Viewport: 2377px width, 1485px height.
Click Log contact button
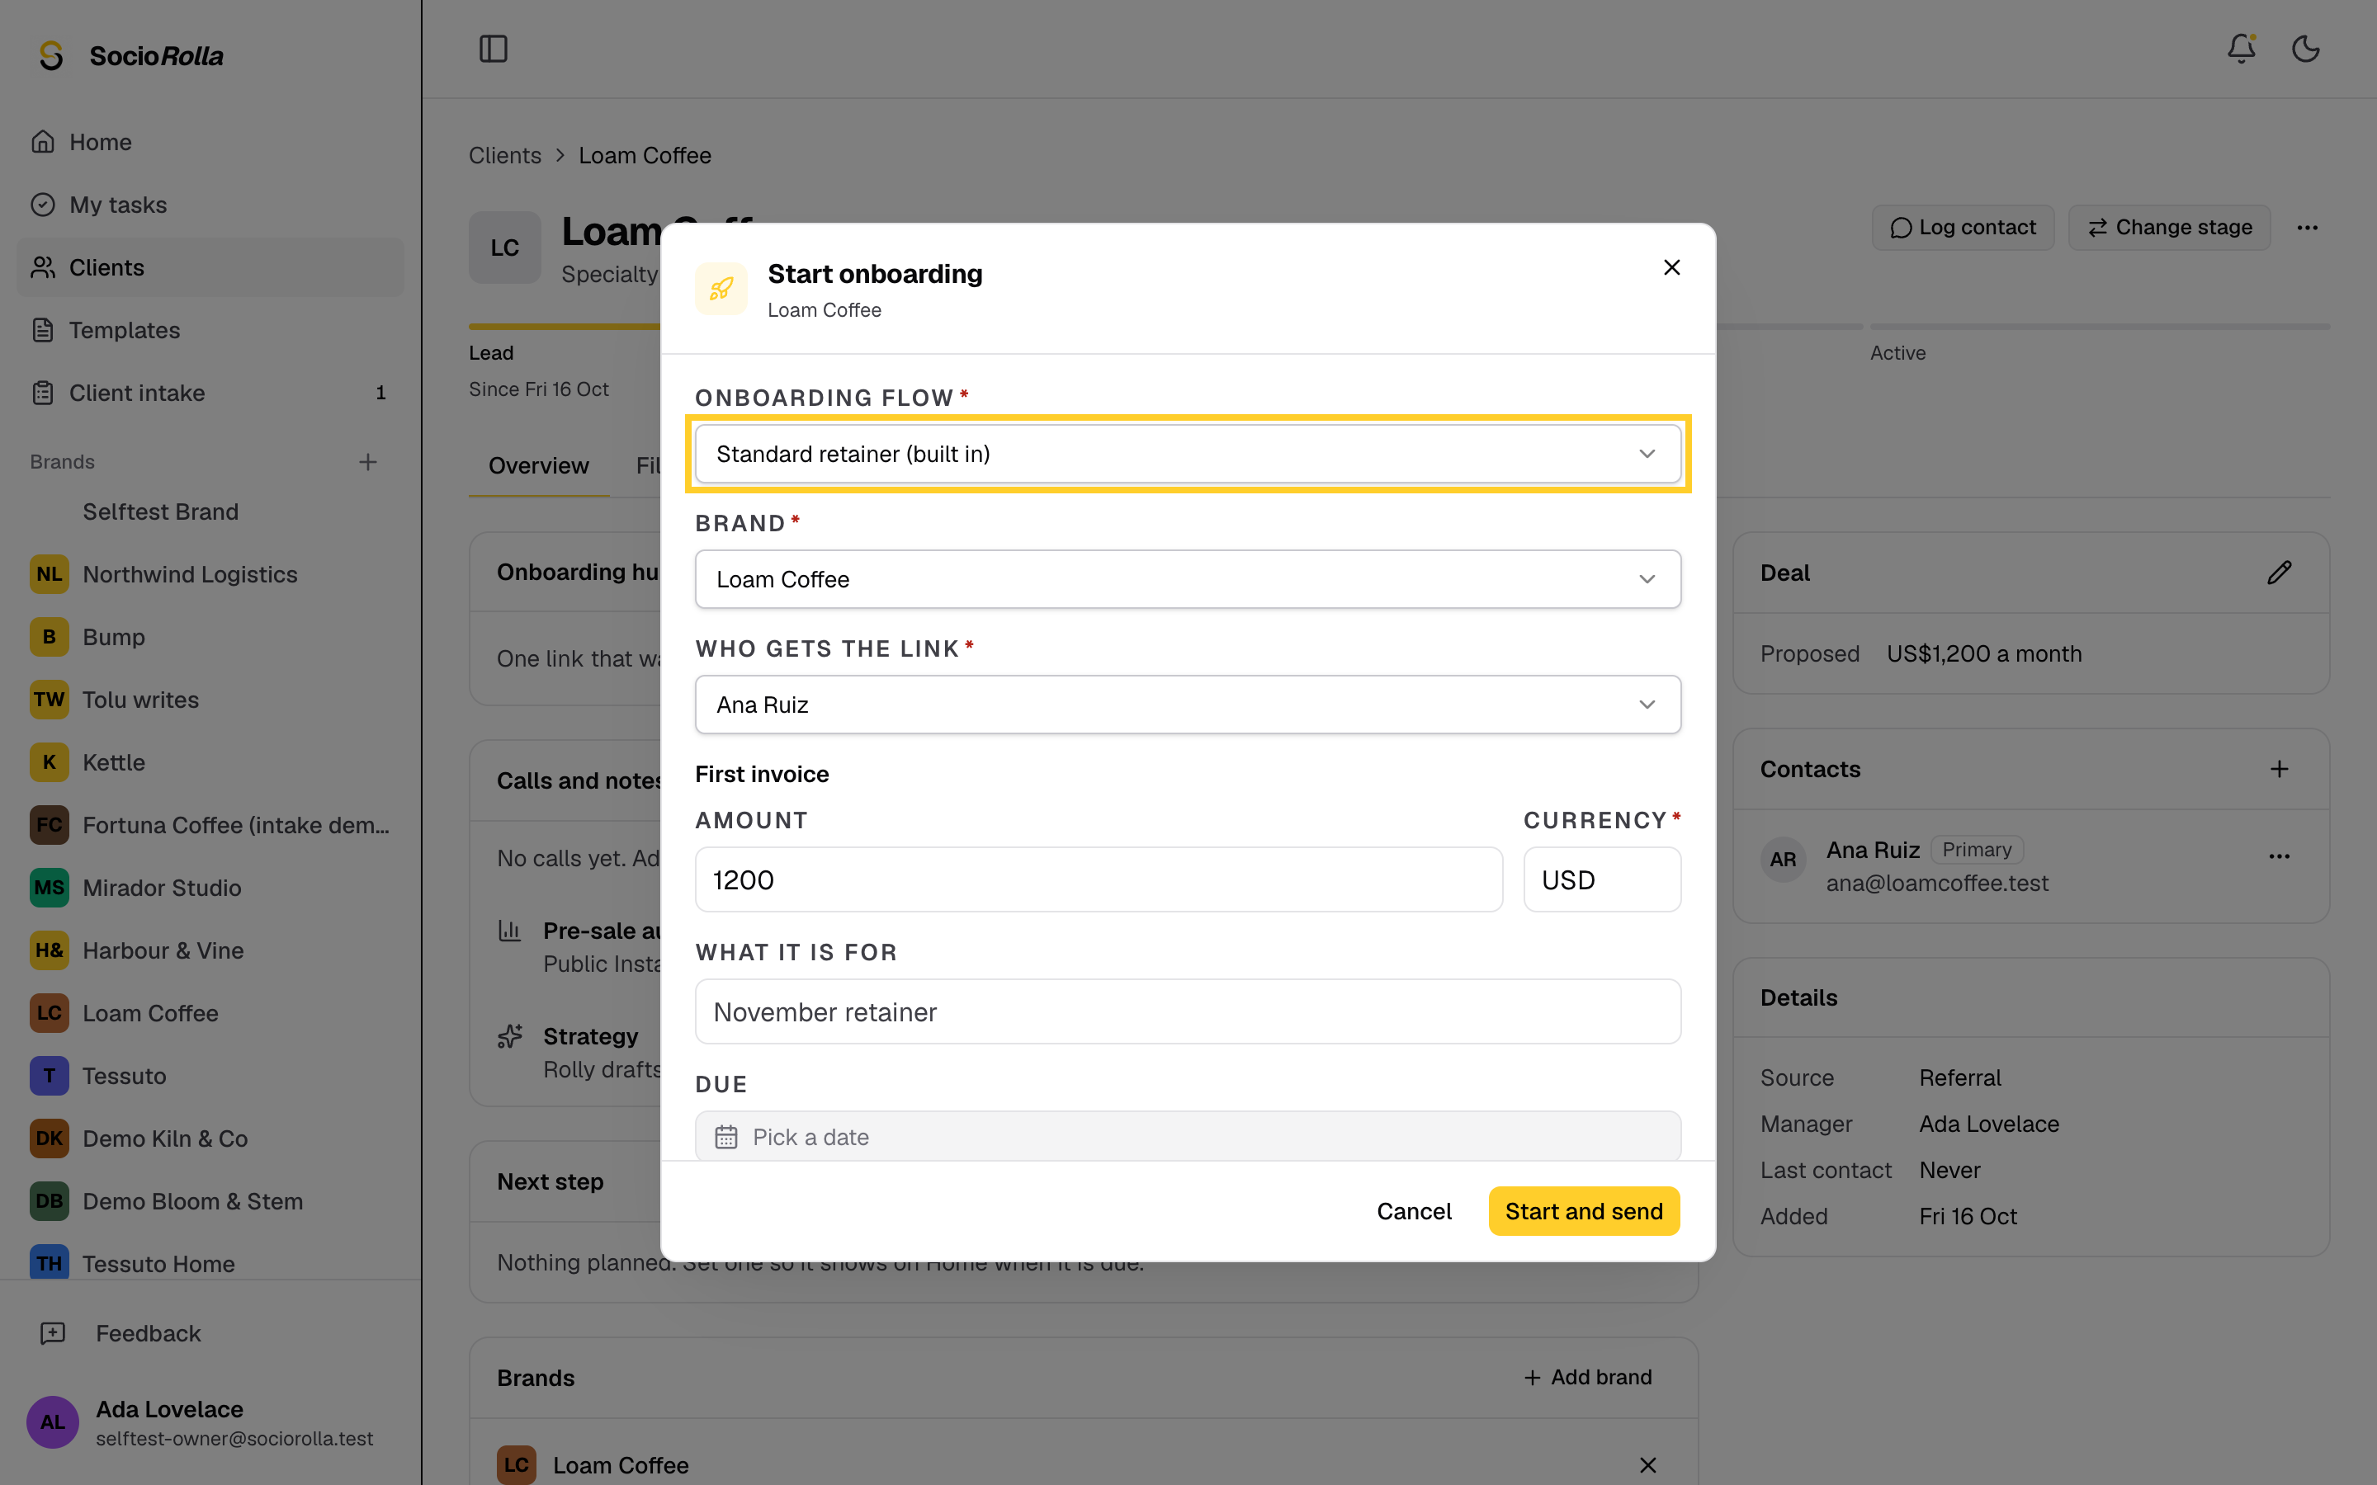1963,228
